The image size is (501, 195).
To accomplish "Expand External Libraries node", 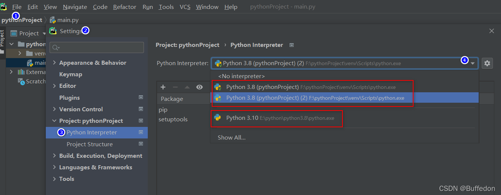I will point(11,72).
